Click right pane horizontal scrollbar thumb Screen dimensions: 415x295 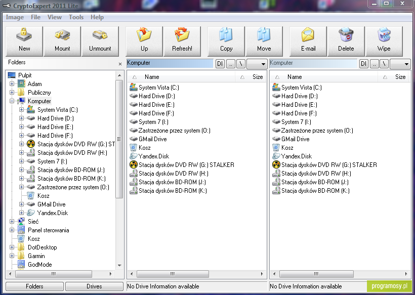point(316,274)
